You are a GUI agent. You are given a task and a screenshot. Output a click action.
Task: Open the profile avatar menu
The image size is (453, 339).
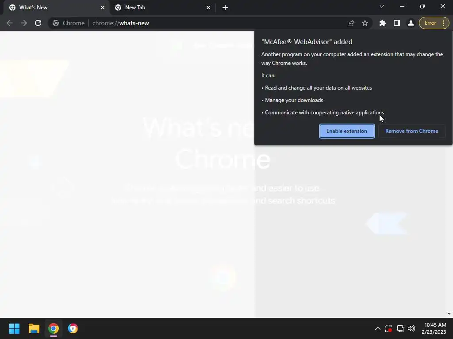point(411,23)
